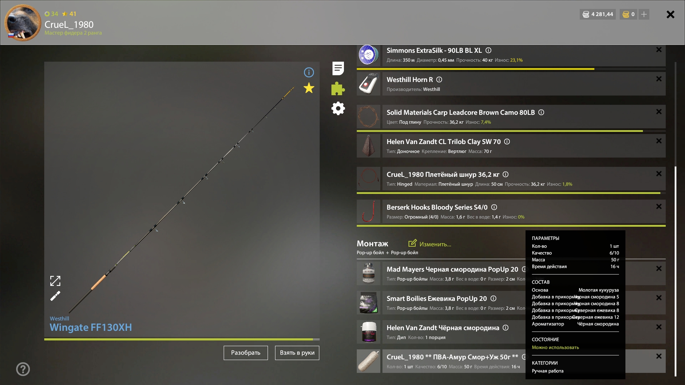Remove the Berserk Hooks Bloody Series hook
The height and width of the screenshot is (385, 685).
[659, 206]
